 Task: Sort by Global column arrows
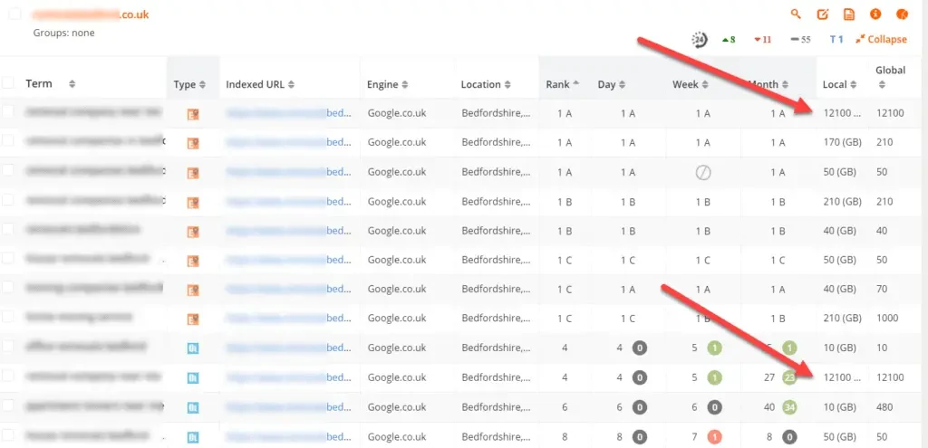click(x=882, y=84)
